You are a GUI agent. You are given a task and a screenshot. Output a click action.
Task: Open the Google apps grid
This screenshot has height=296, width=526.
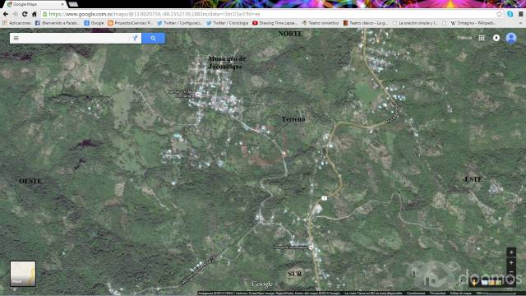point(482,38)
